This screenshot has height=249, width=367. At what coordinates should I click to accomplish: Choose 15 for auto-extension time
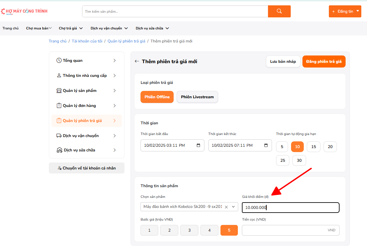pyautogui.click(x=313, y=147)
